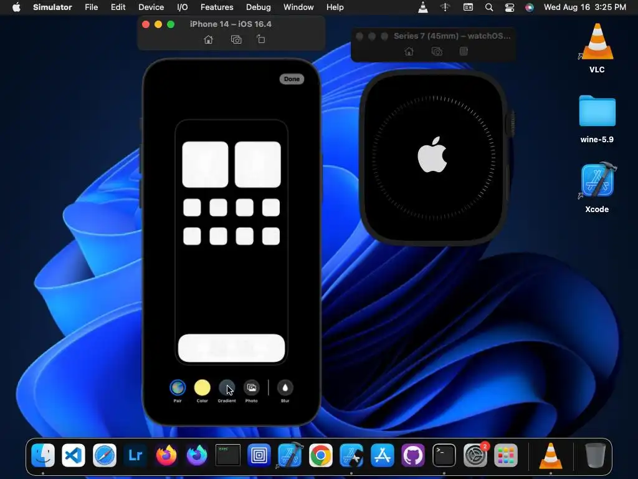Image resolution: width=638 pixels, height=479 pixels.
Task: Open Launchpad from the Dock
Action: pyautogui.click(x=506, y=455)
